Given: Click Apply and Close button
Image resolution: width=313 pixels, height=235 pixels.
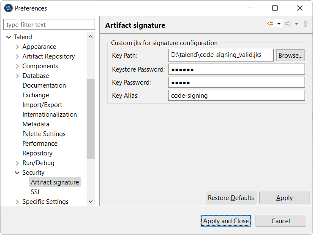Looking at the screenshot, I should (226, 221).
